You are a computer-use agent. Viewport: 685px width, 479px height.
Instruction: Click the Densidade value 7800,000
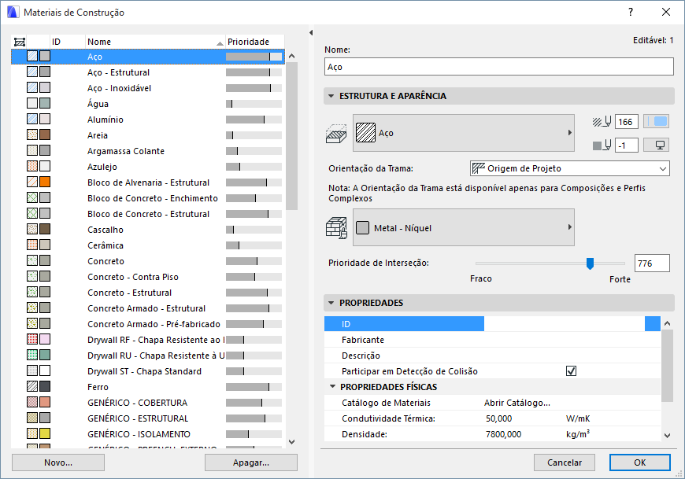pos(503,434)
